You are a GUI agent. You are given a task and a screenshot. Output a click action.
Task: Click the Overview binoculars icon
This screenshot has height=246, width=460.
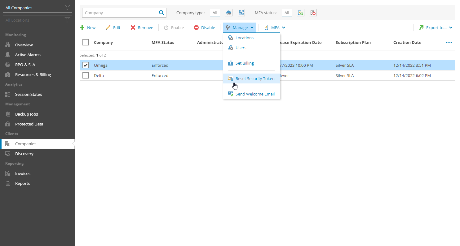(8, 45)
